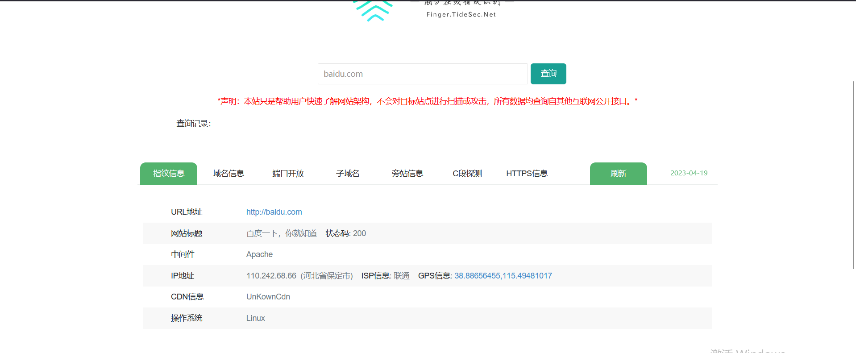
Task: Switch to the 子域名 tab
Action: (348, 173)
